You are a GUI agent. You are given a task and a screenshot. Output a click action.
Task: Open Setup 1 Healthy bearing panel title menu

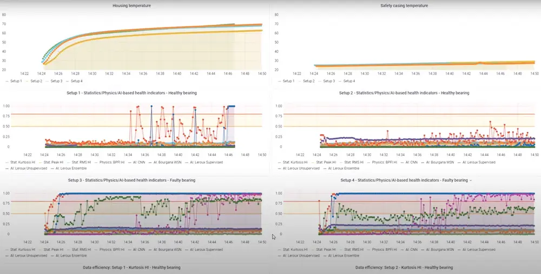131,93
